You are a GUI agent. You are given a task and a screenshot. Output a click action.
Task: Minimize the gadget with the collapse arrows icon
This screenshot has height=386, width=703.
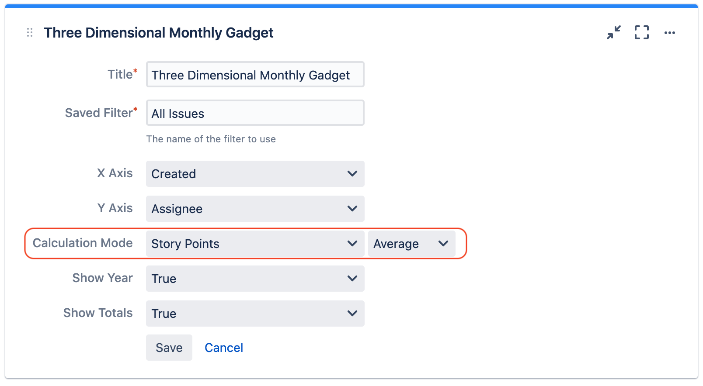[x=614, y=33]
